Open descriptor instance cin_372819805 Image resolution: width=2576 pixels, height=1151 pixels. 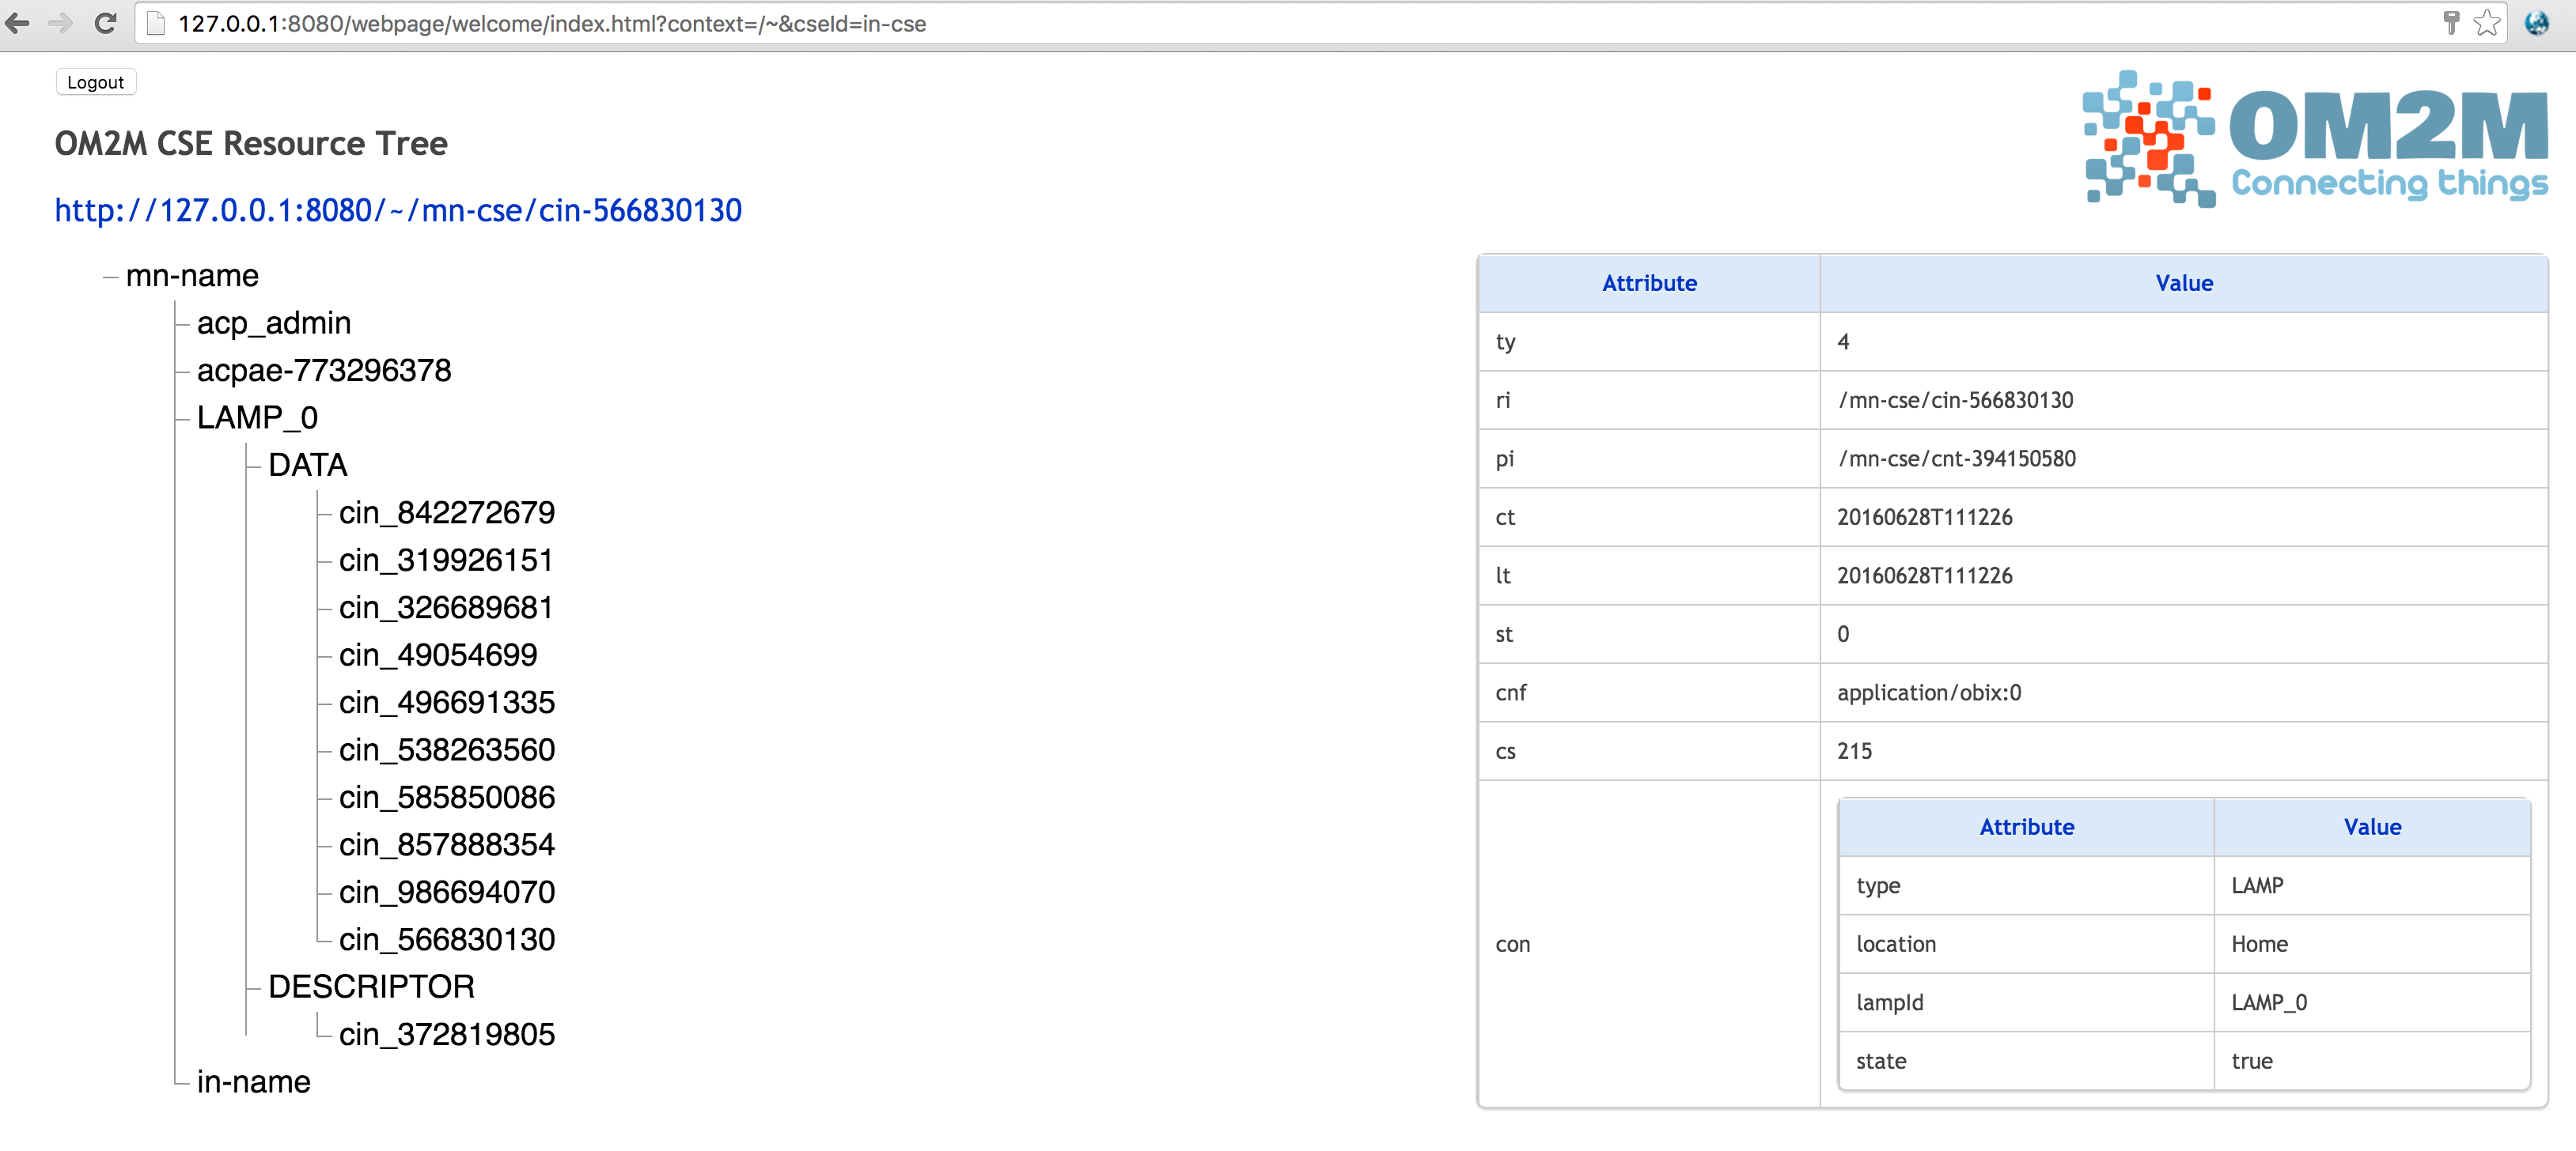pyautogui.click(x=447, y=1035)
